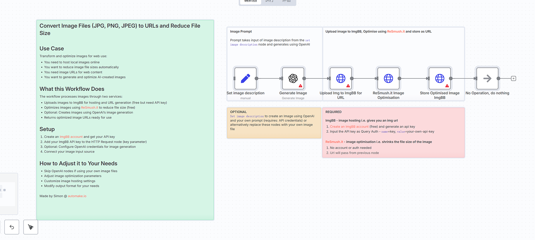Click the plus icon after No Operation node
The image size is (535, 240).
click(513, 78)
